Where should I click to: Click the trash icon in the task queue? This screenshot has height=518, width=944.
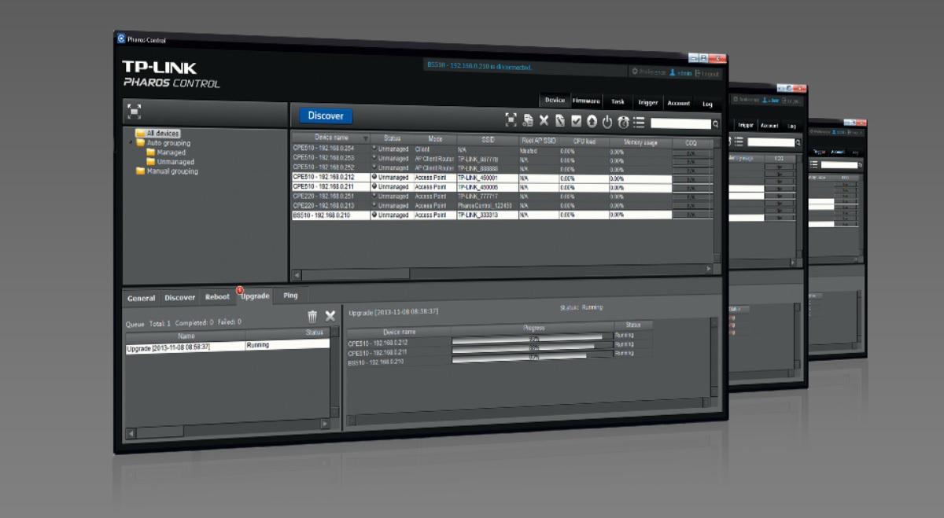click(312, 316)
